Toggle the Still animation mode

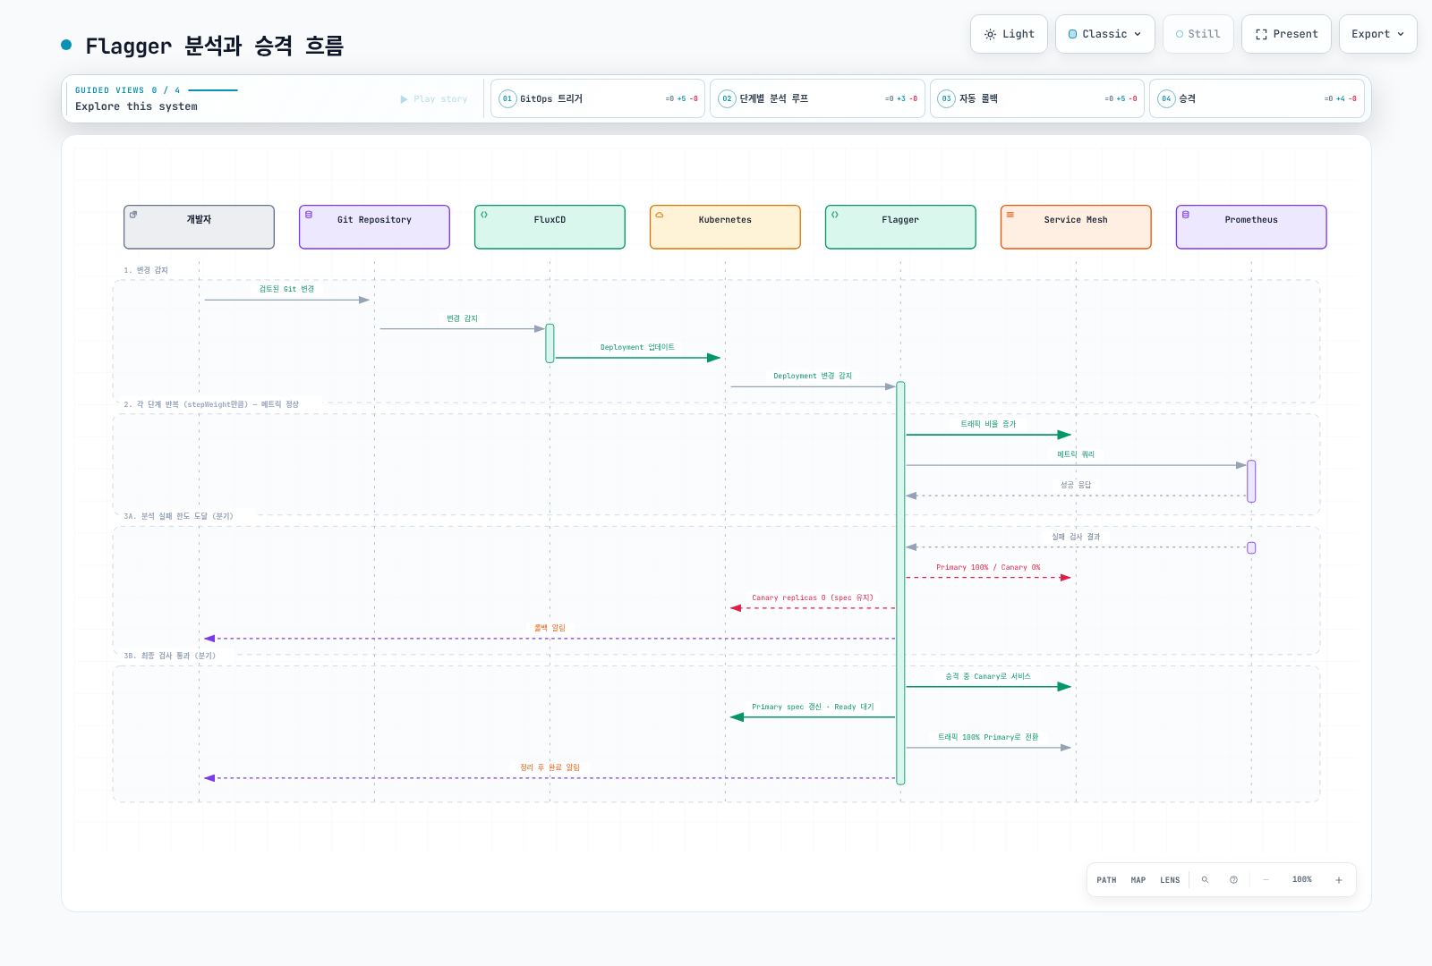pyautogui.click(x=1198, y=34)
